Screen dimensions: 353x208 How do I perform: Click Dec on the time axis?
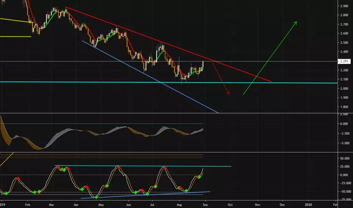(x=282, y=205)
